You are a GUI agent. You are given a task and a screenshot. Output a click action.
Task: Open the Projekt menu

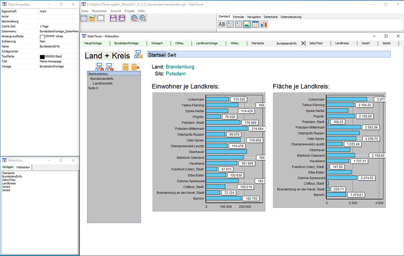(130, 11)
